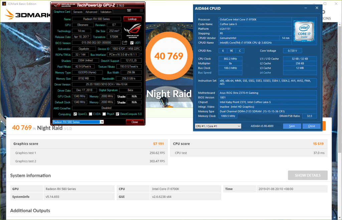Viewport: 342px width, 220px height.
Task: Click the Night Raid title on the banner
Action: tap(169, 94)
